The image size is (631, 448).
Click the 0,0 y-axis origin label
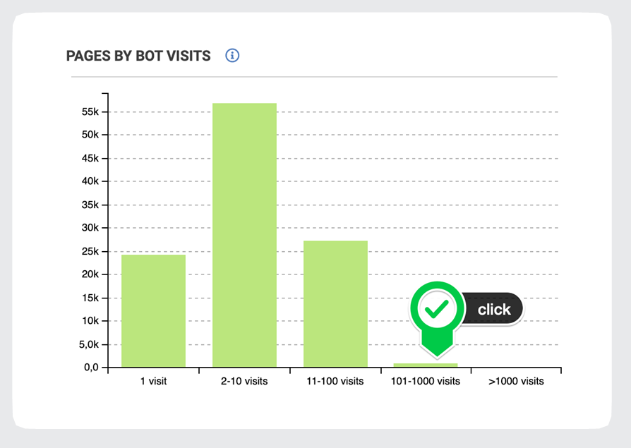pos(91,367)
